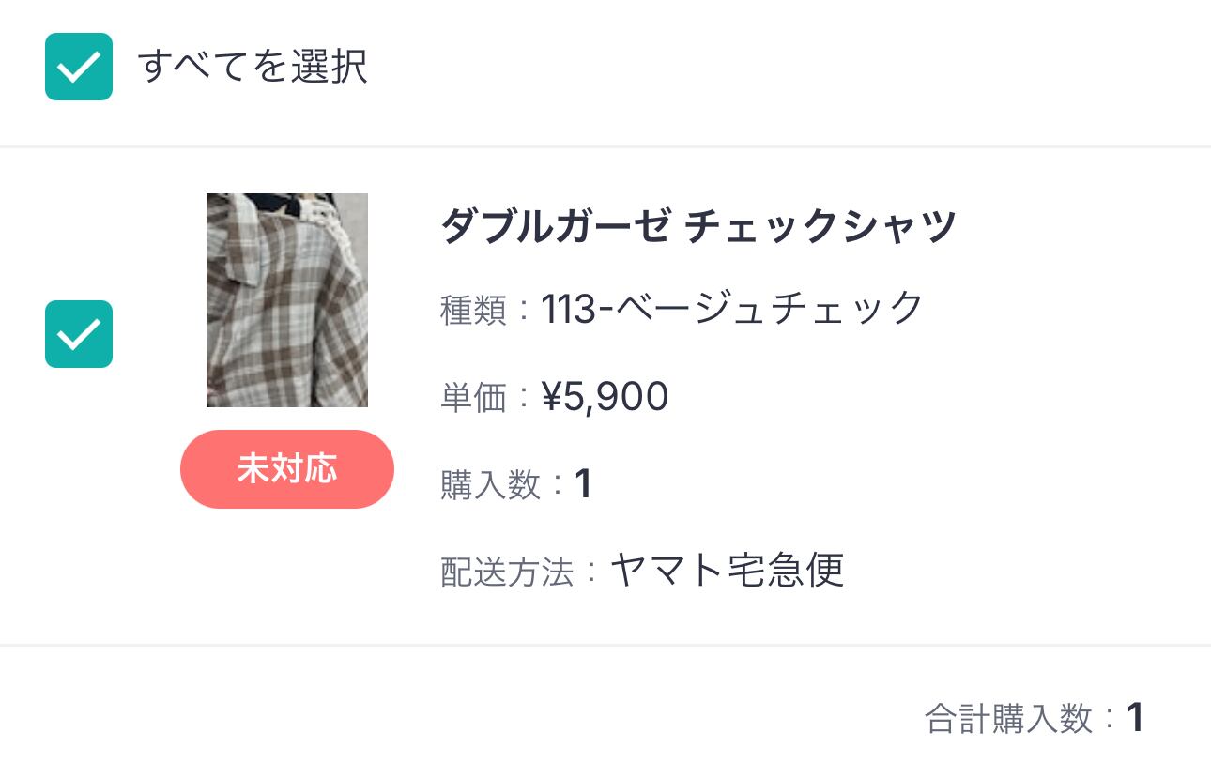Click the divider line below すべてを選択

(x=605, y=146)
